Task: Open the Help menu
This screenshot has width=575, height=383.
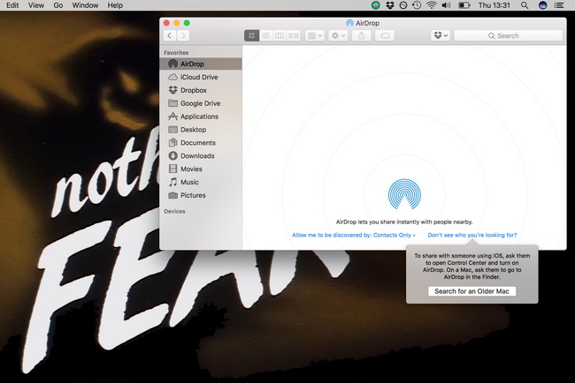Action: (115, 5)
